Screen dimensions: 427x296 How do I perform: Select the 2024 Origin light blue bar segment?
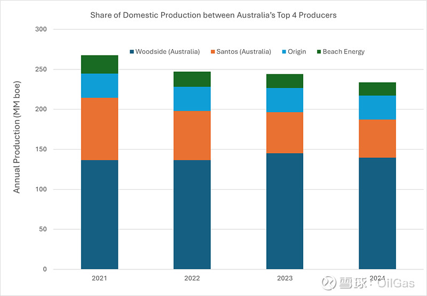point(377,108)
